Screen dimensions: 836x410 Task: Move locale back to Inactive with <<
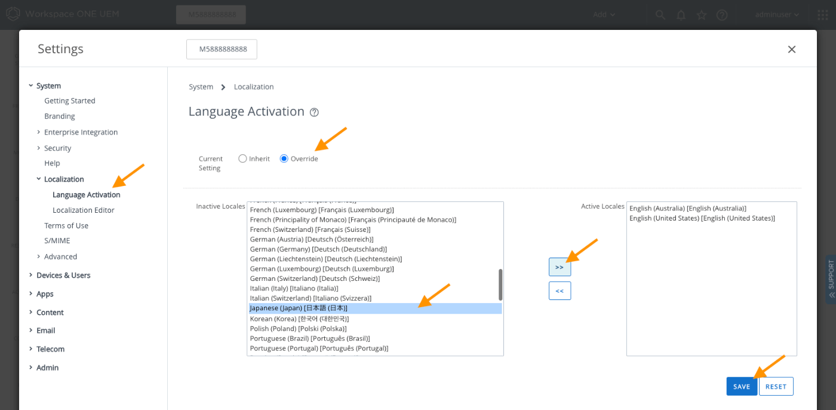[560, 291]
